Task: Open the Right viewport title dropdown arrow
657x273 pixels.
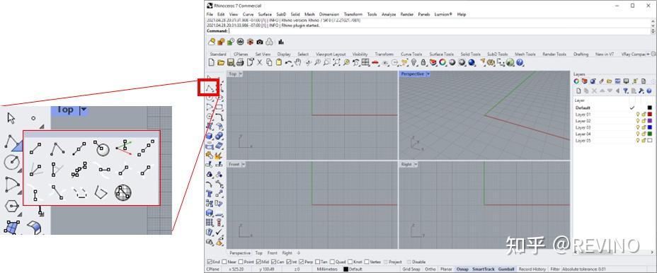Action: pos(416,165)
